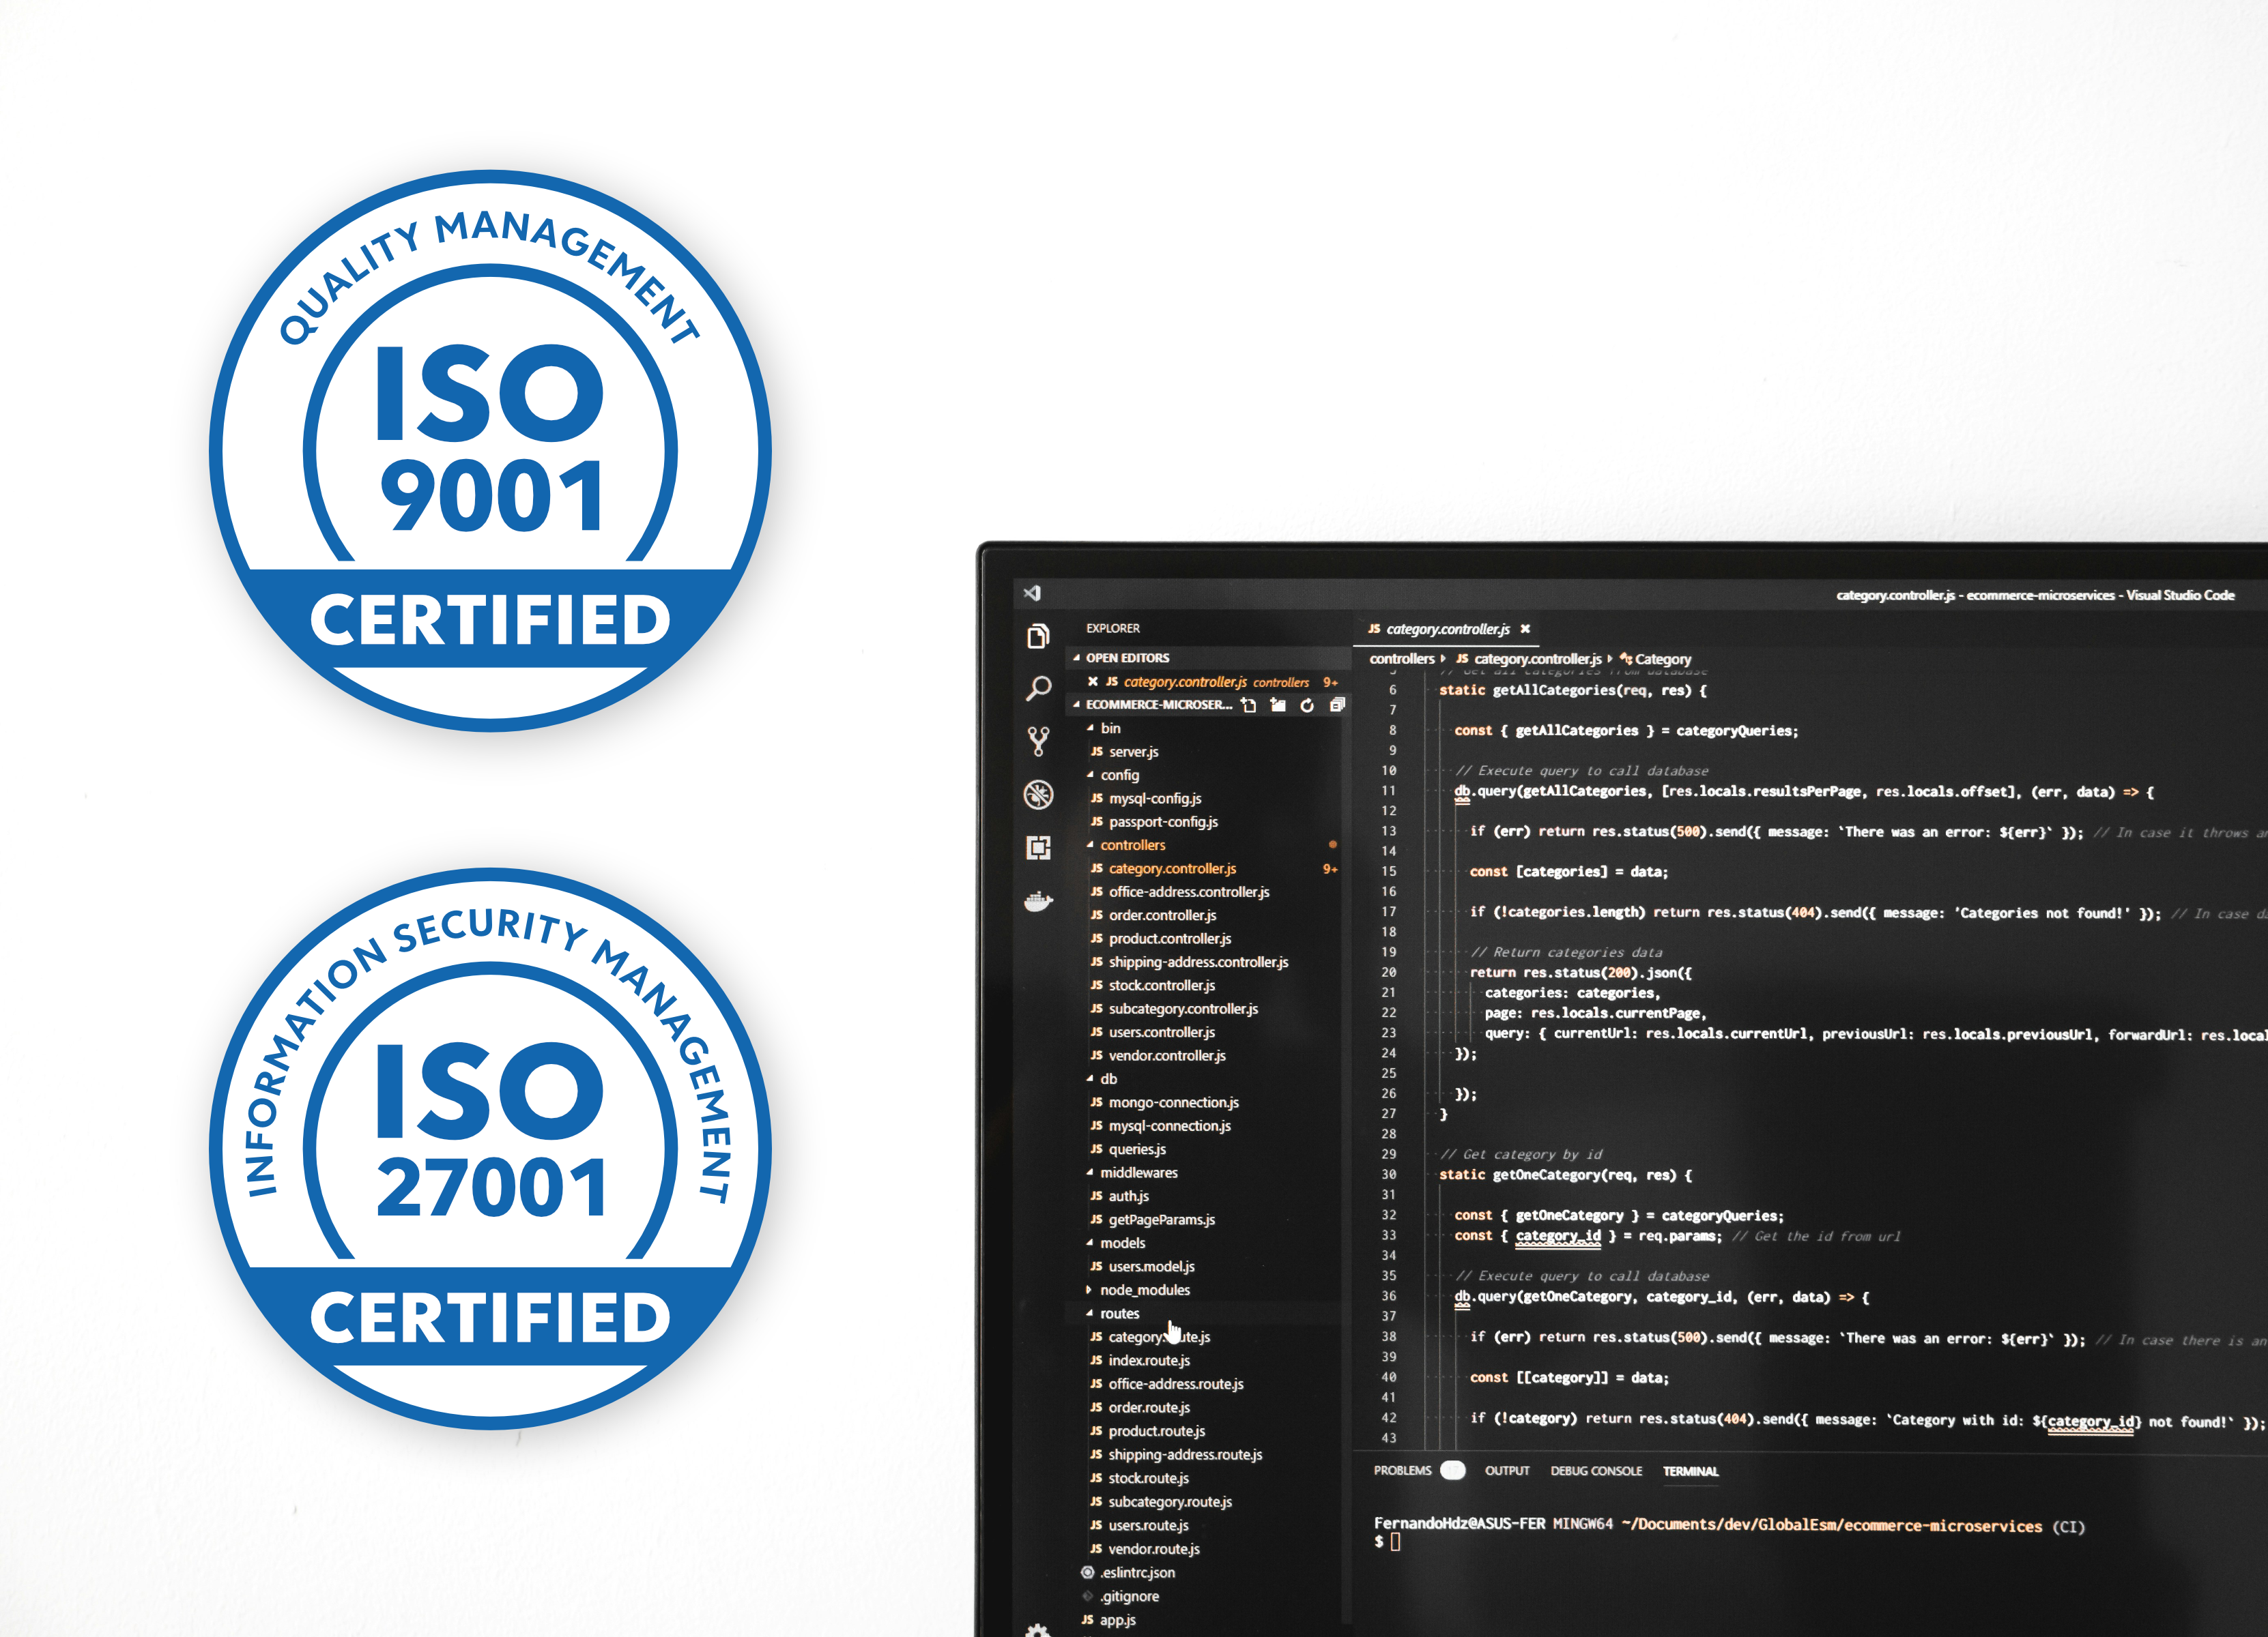
Task: Create a new folder using the Explorer icon
Action: click(1279, 707)
